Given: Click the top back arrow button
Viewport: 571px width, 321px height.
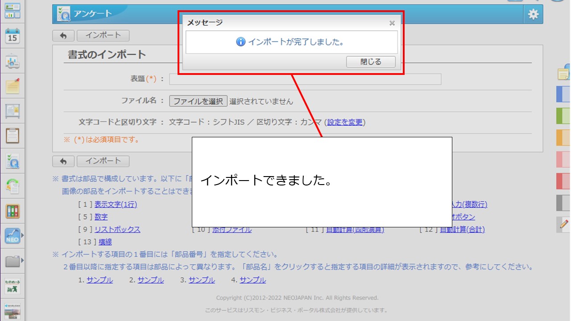Looking at the screenshot, I should coord(63,36).
